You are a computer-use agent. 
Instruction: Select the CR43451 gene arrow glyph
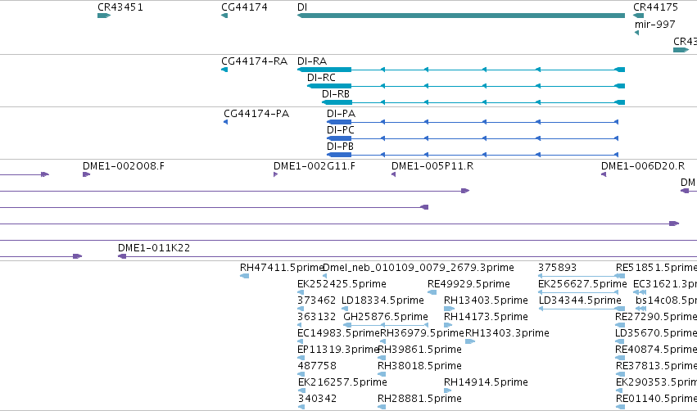[104, 16]
